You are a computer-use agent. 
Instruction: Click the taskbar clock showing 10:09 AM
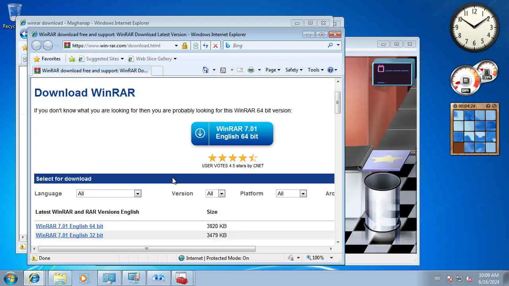(489, 278)
